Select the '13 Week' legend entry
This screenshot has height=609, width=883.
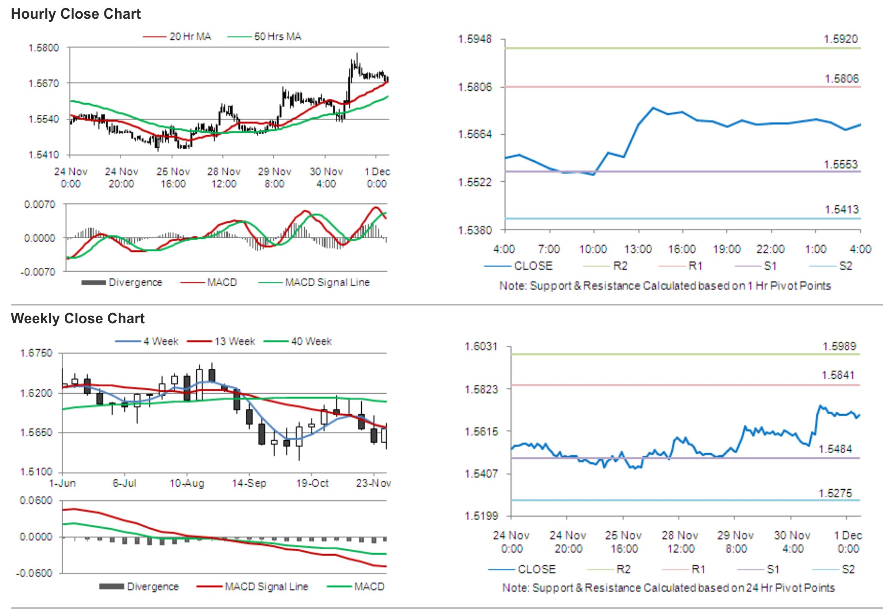[x=221, y=341]
